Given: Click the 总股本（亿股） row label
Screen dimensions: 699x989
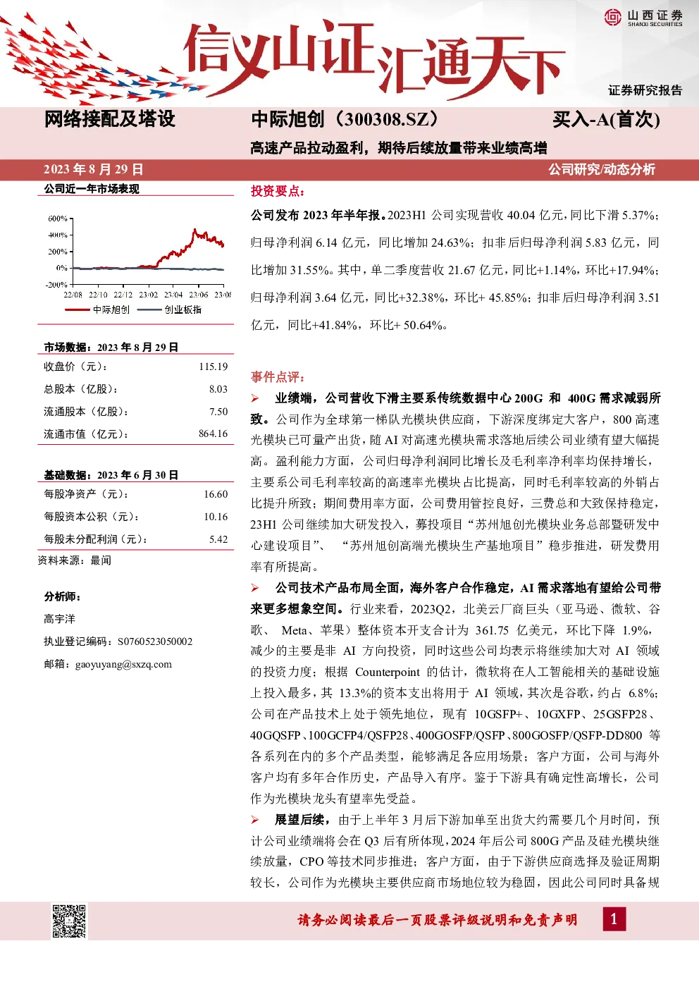Looking at the screenshot, I should [81, 389].
